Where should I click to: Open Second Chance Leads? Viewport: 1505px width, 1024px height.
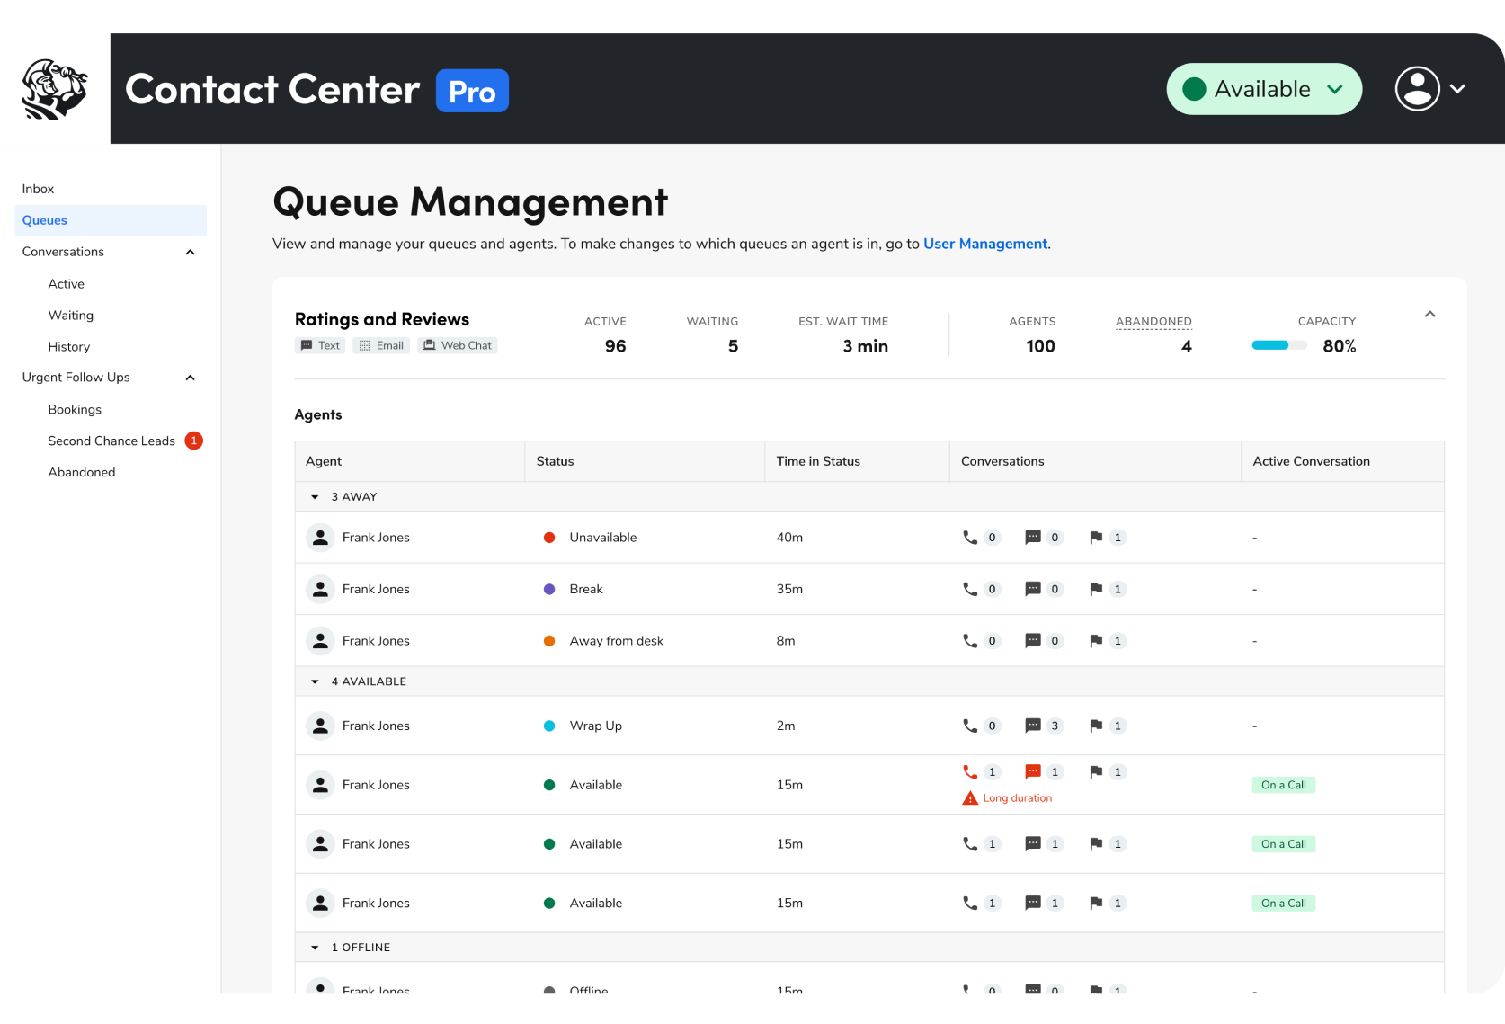pyautogui.click(x=111, y=441)
